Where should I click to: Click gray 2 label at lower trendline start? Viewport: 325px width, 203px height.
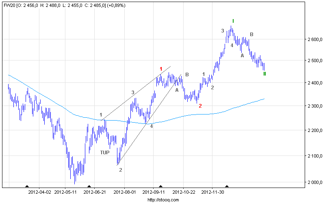tap(121, 170)
